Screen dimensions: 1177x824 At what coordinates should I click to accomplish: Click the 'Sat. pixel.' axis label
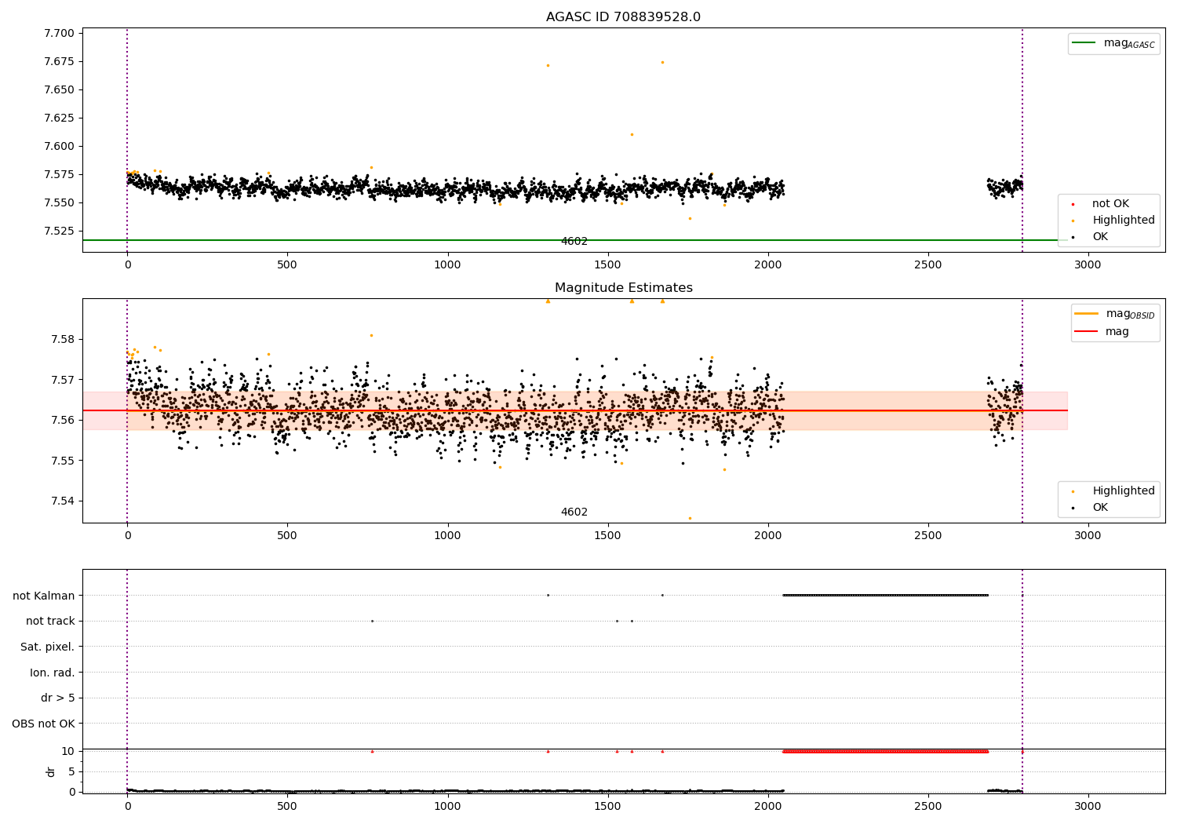pos(47,647)
